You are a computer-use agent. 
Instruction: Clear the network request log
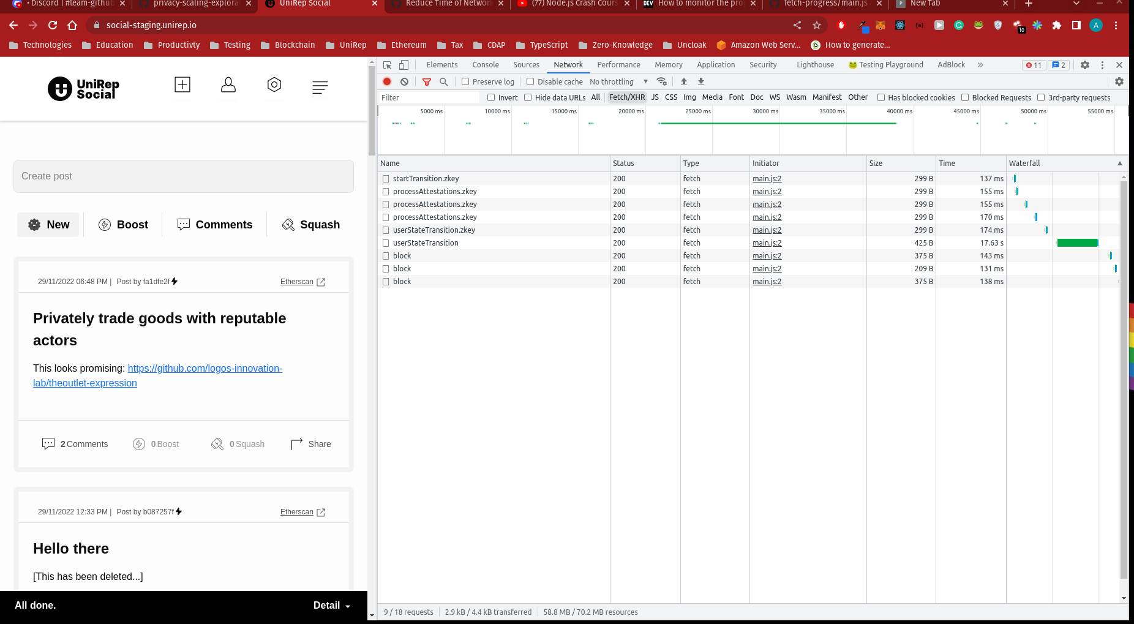coord(404,81)
